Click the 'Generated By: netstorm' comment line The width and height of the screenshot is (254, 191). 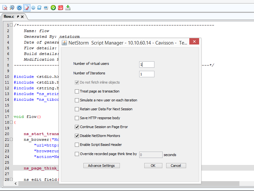52,37
